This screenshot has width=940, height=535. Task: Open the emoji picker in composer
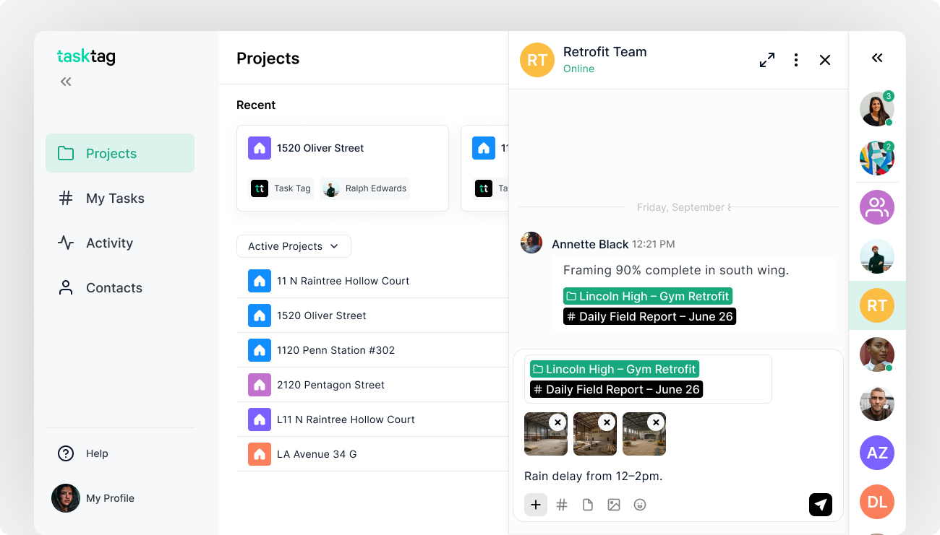(x=640, y=505)
